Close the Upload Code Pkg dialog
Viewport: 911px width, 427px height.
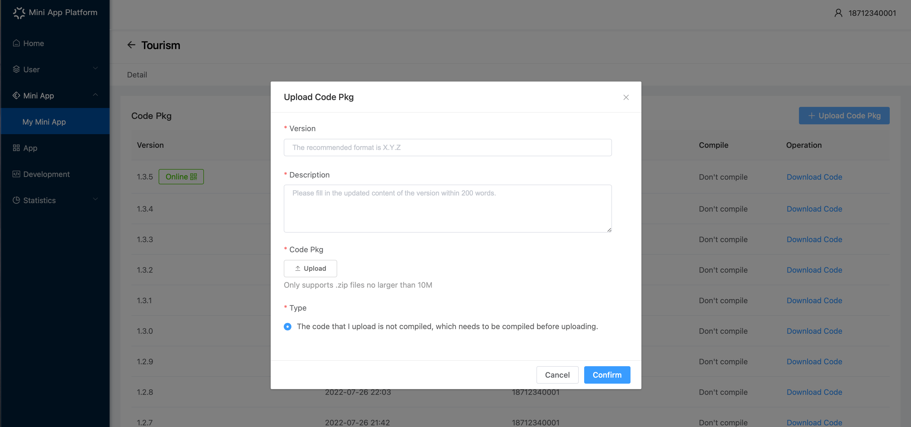coord(626,97)
